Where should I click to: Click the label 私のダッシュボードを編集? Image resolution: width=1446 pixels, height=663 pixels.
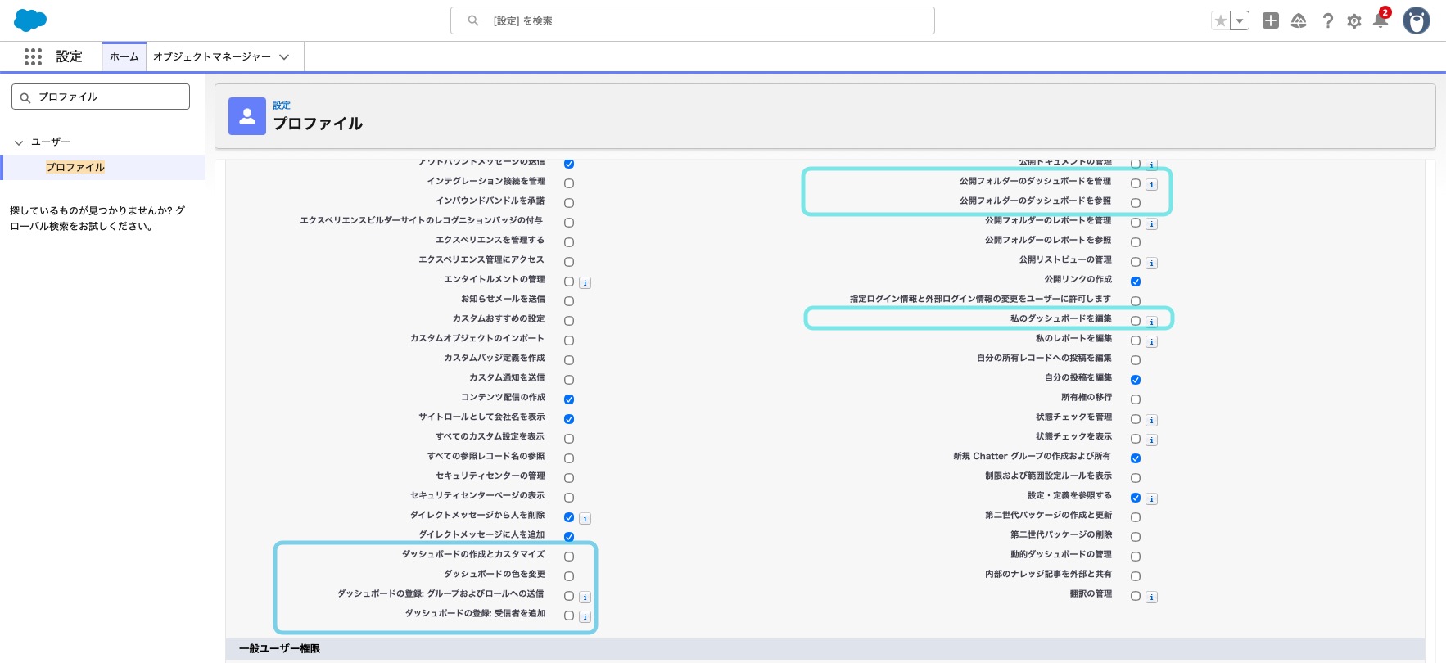click(x=1061, y=319)
